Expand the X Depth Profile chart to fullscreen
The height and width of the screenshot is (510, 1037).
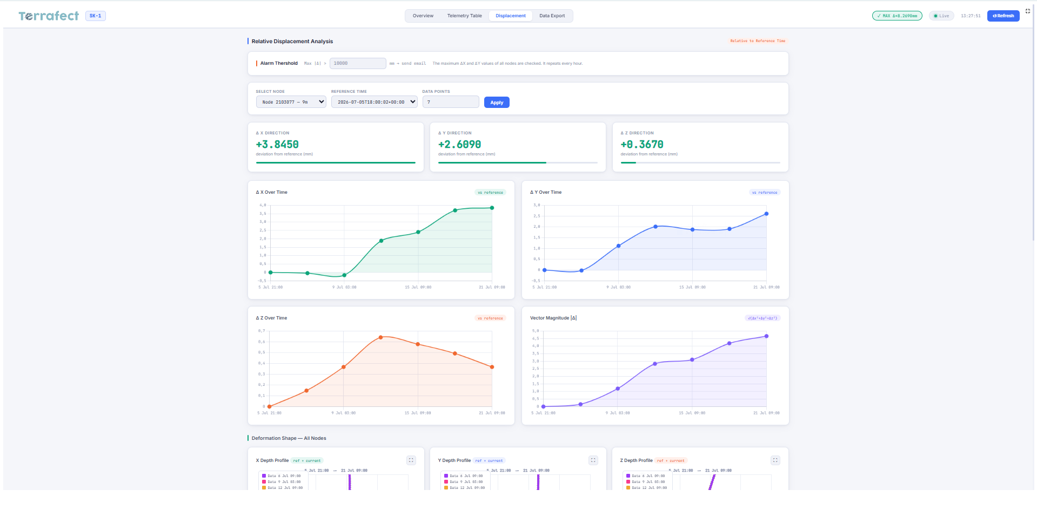(411, 460)
